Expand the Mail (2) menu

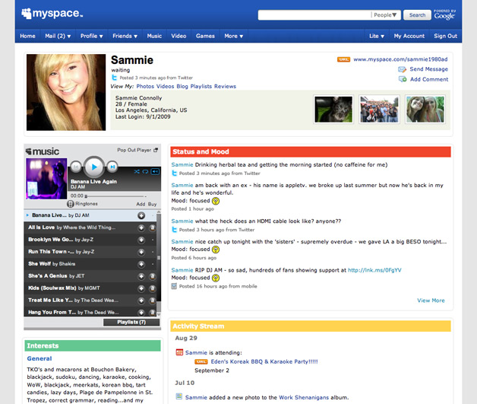coord(58,36)
